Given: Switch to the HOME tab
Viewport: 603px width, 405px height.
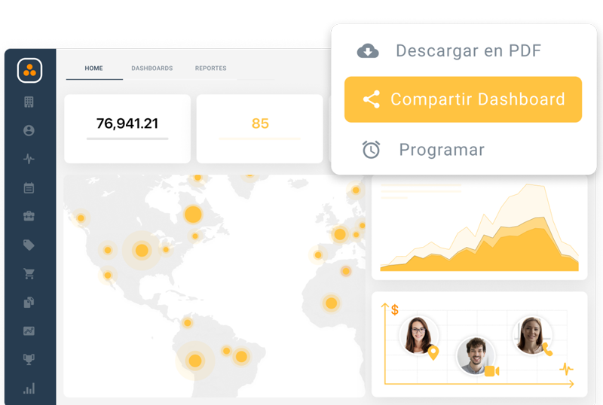Looking at the screenshot, I should click(93, 69).
